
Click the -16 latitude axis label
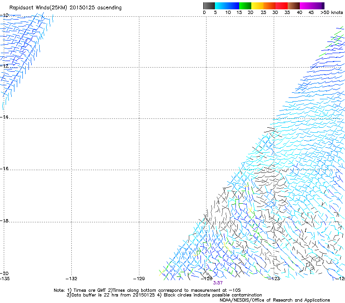pos(4,169)
